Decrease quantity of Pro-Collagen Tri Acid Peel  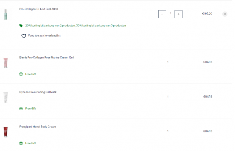tap(162, 14)
